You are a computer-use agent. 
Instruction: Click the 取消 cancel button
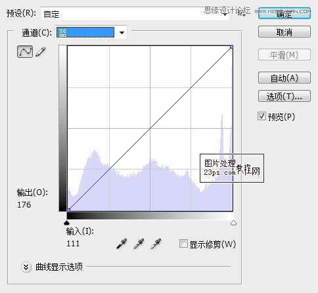(284, 32)
